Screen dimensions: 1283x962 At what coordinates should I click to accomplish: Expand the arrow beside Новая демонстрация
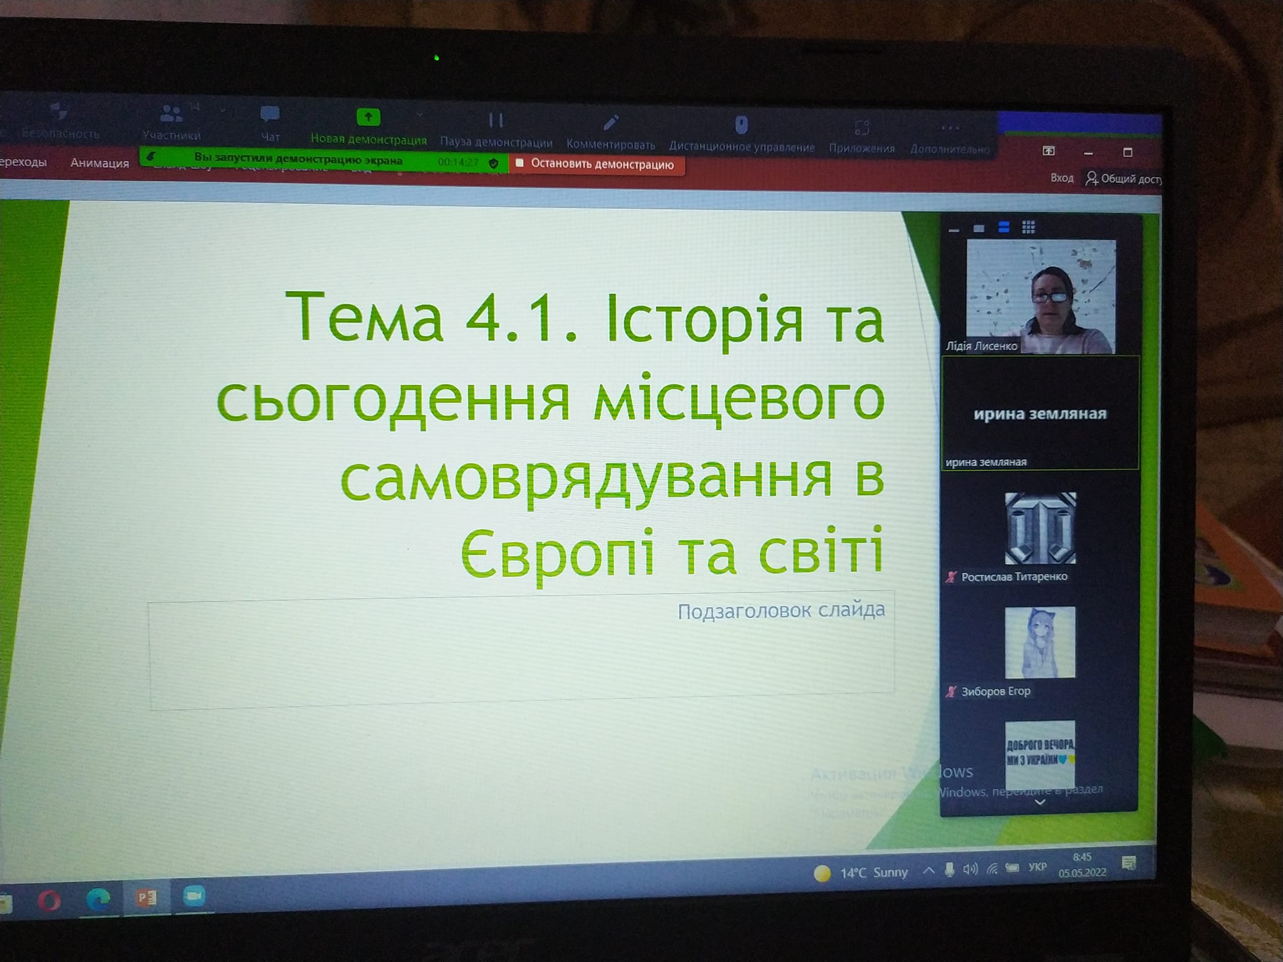coord(420,115)
